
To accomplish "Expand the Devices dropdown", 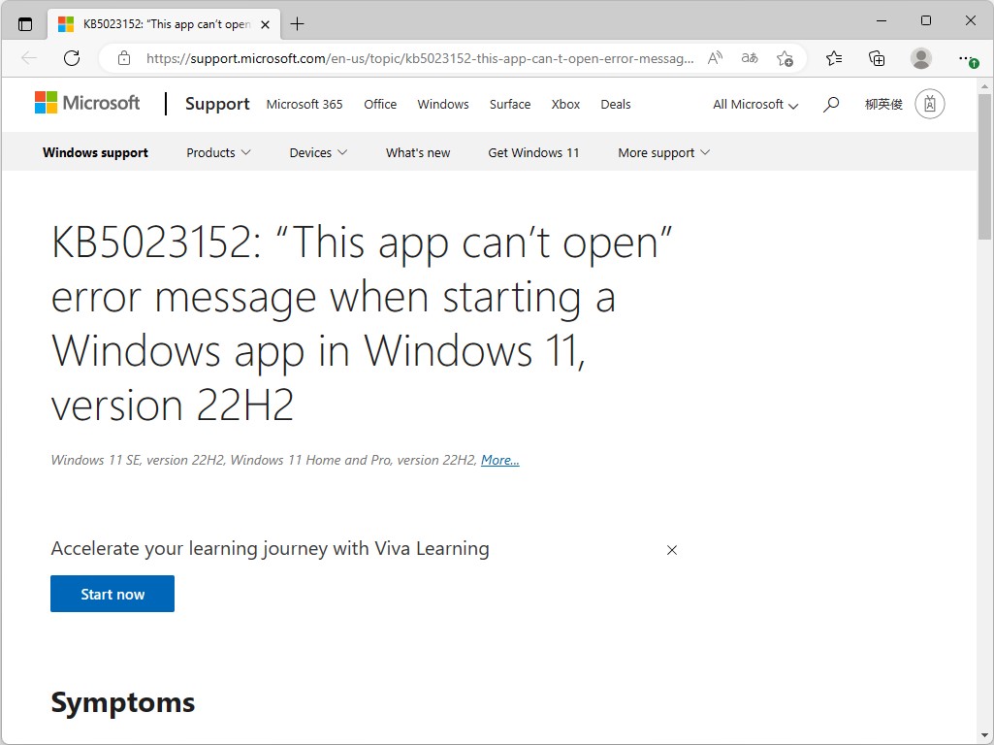I will click(x=318, y=153).
